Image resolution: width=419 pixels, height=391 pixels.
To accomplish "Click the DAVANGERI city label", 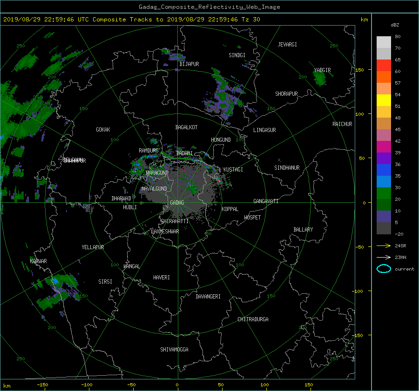I will (x=208, y=297).
